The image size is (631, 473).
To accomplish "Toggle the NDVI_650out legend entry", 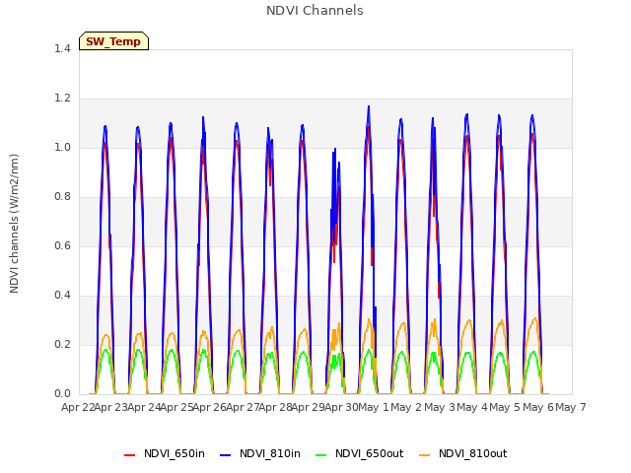I will click(x=359, y=453).
